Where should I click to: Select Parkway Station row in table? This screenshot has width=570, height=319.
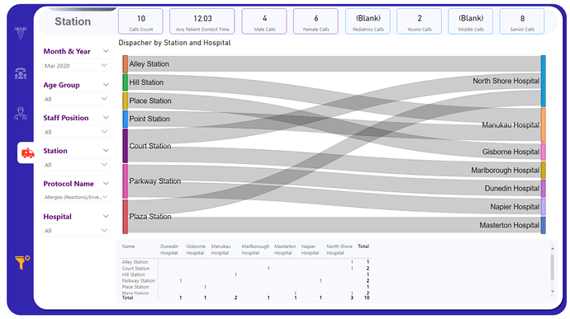coord(245,281)
